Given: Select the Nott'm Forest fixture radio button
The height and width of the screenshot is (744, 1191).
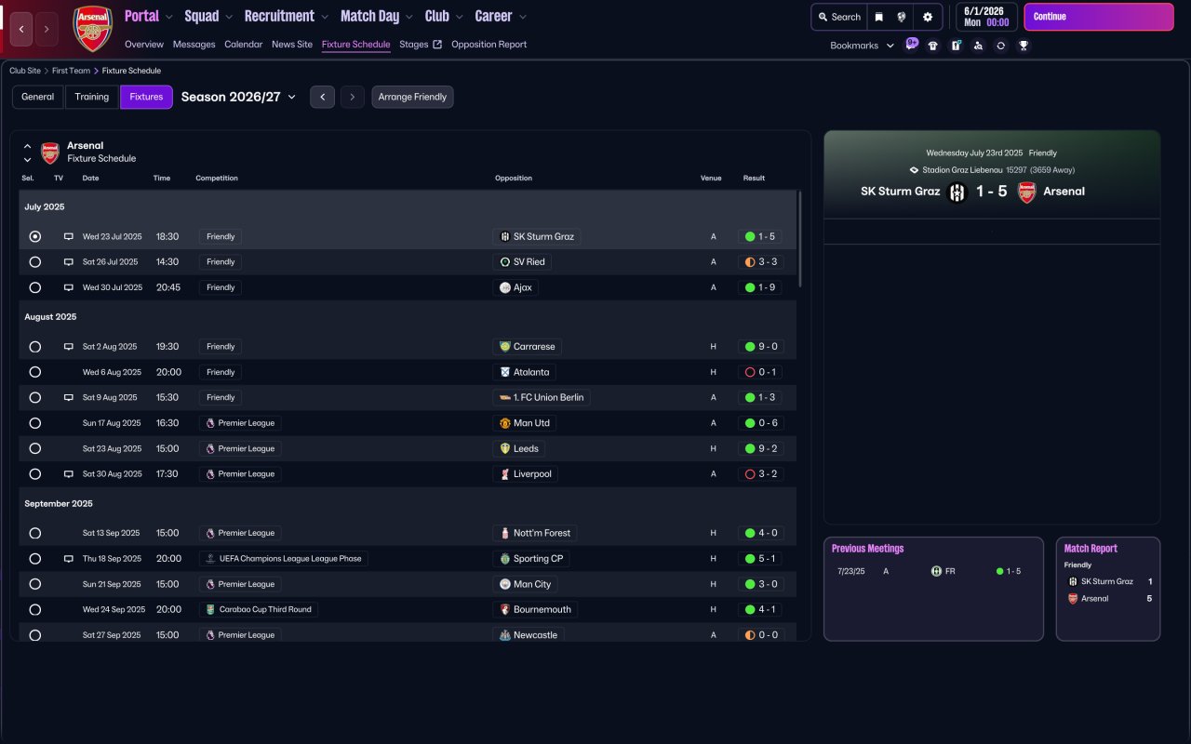Looking at the screenshot, I should click(x=35, y=534).
